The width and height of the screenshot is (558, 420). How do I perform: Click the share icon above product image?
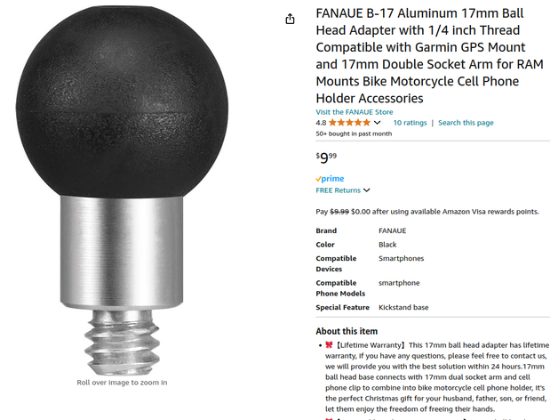tap(290, 19)
